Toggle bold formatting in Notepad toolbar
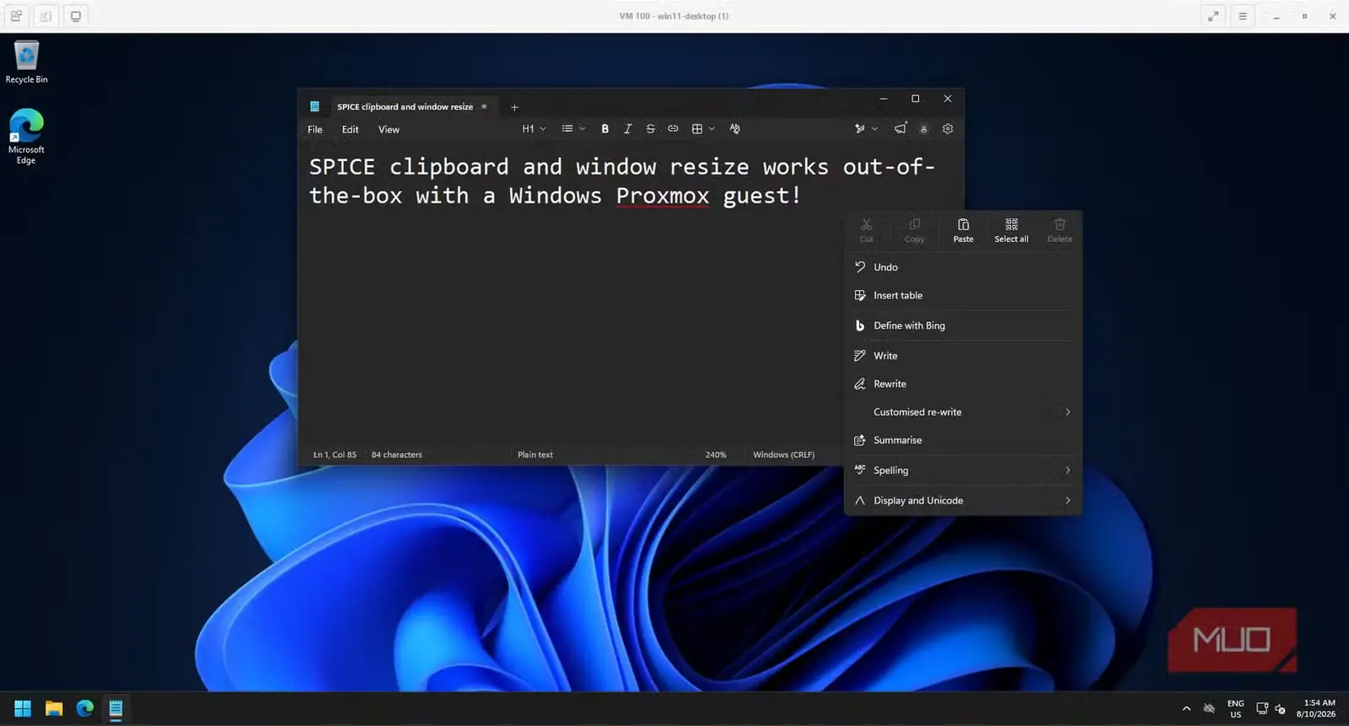 [605, 129]
